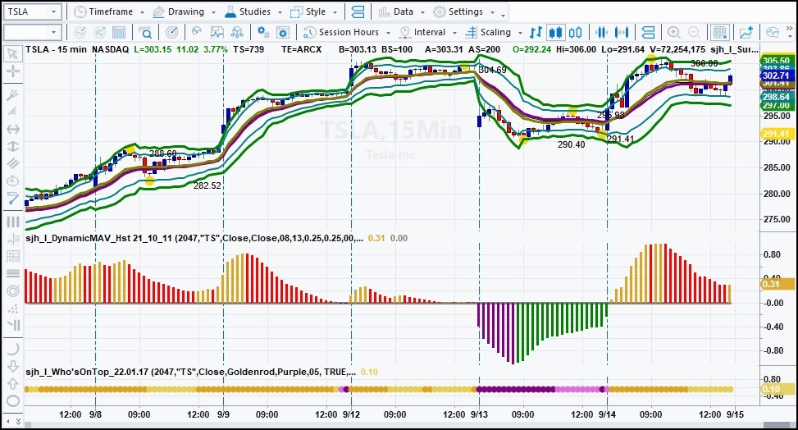Click the 0.31 histogram value label on axis
Viewport: 798px width, 430px height.
(x=777, y=284)
